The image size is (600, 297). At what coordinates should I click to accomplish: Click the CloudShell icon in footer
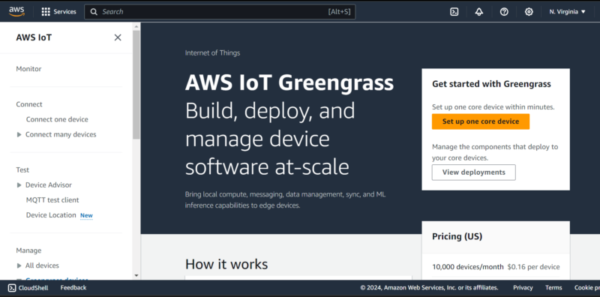(x=12, y=288)
